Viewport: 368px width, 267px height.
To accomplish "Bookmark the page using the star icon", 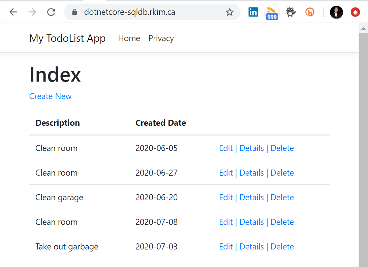I will point(229,12).
